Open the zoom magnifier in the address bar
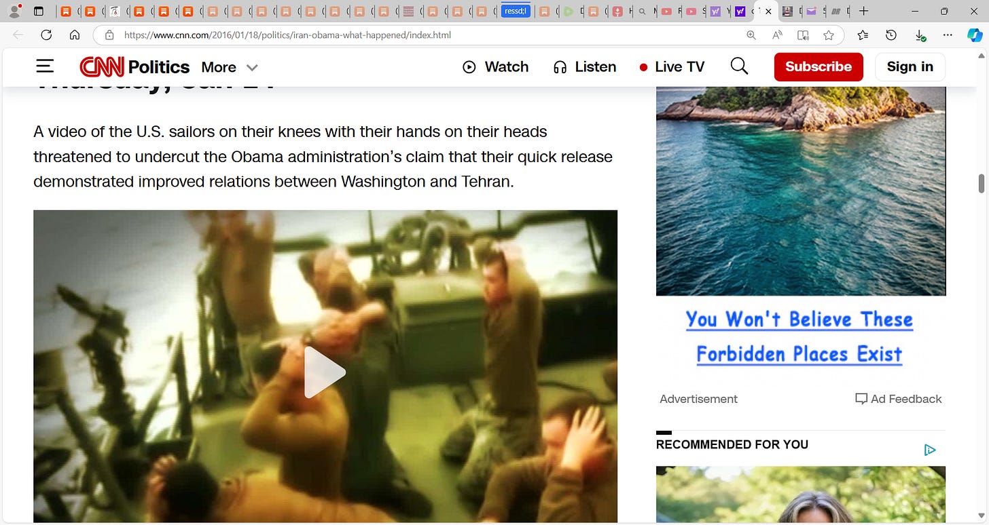 751,35
